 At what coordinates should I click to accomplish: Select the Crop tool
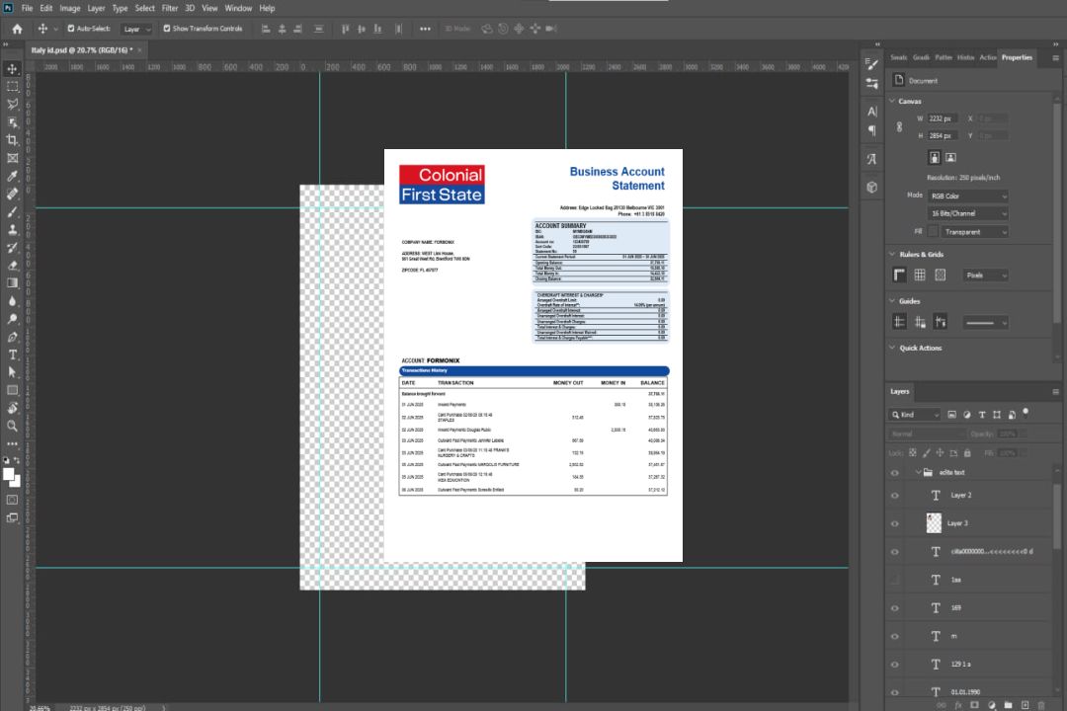point(12,140)
